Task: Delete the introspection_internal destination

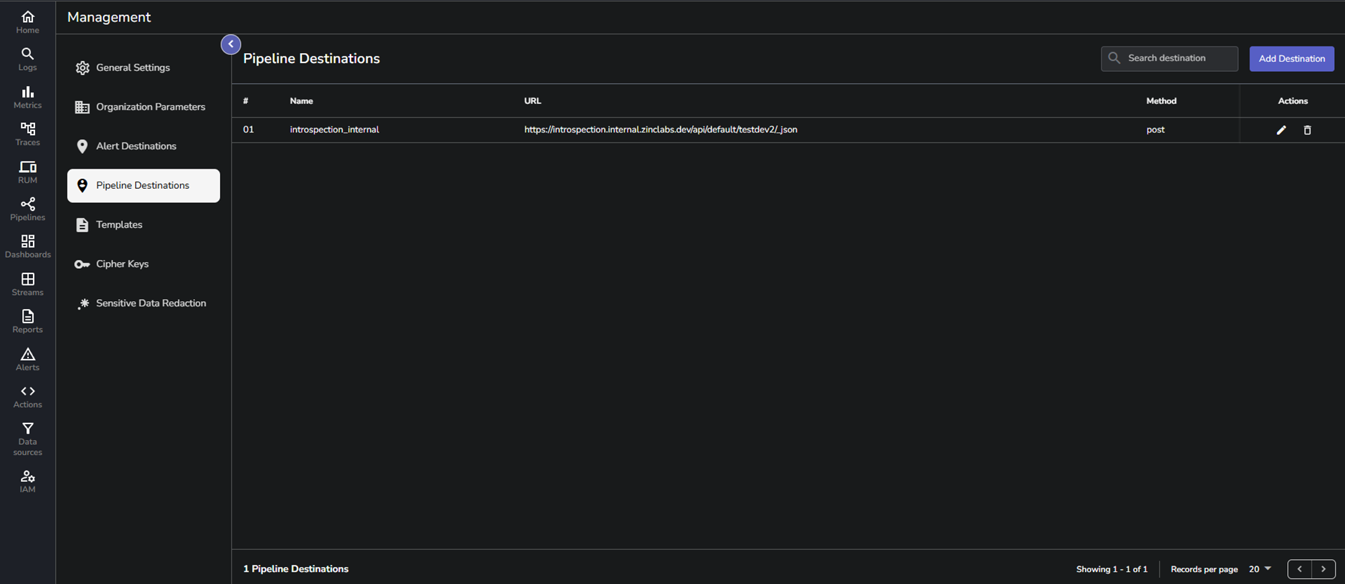Action: pyautogui.click(x=1307, y=130)
